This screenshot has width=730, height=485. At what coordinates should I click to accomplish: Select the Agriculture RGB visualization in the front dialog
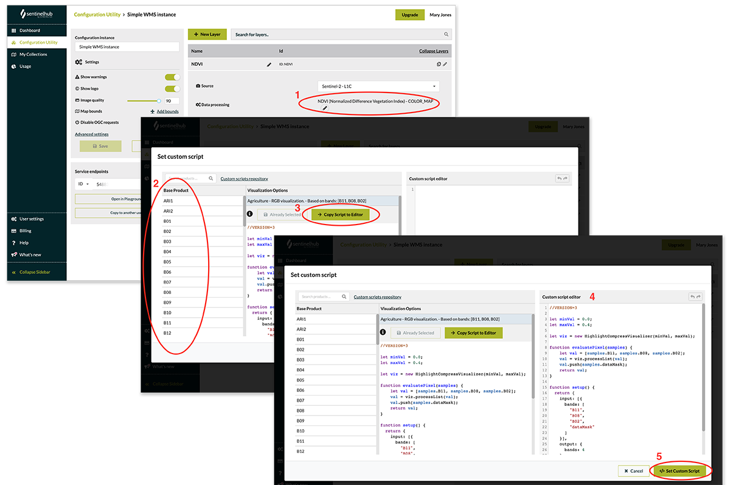(455, 319)
